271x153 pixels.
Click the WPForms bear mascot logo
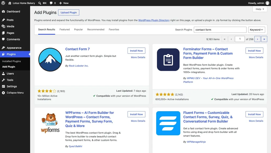coord(50,123)
